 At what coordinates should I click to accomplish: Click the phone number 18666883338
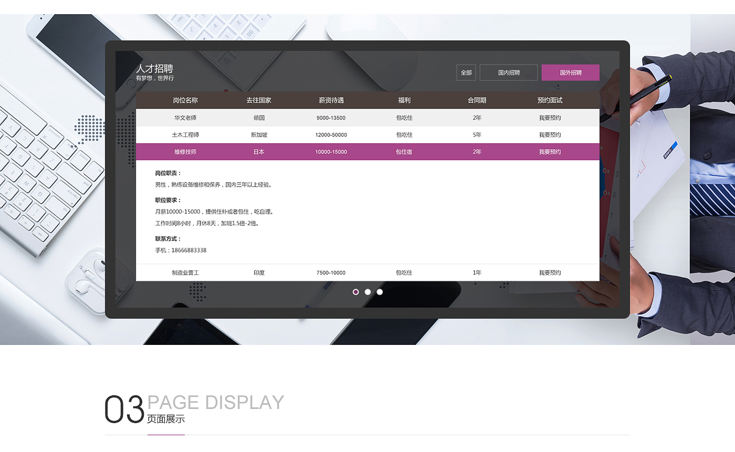[x=188, y=250]
